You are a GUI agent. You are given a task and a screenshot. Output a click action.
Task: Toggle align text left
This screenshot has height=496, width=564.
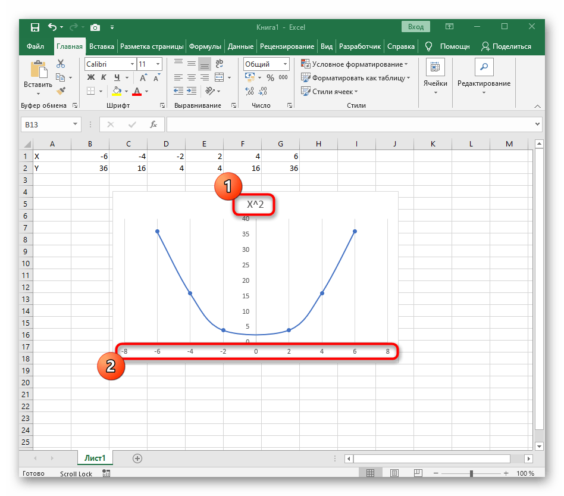tap(178, 77)
